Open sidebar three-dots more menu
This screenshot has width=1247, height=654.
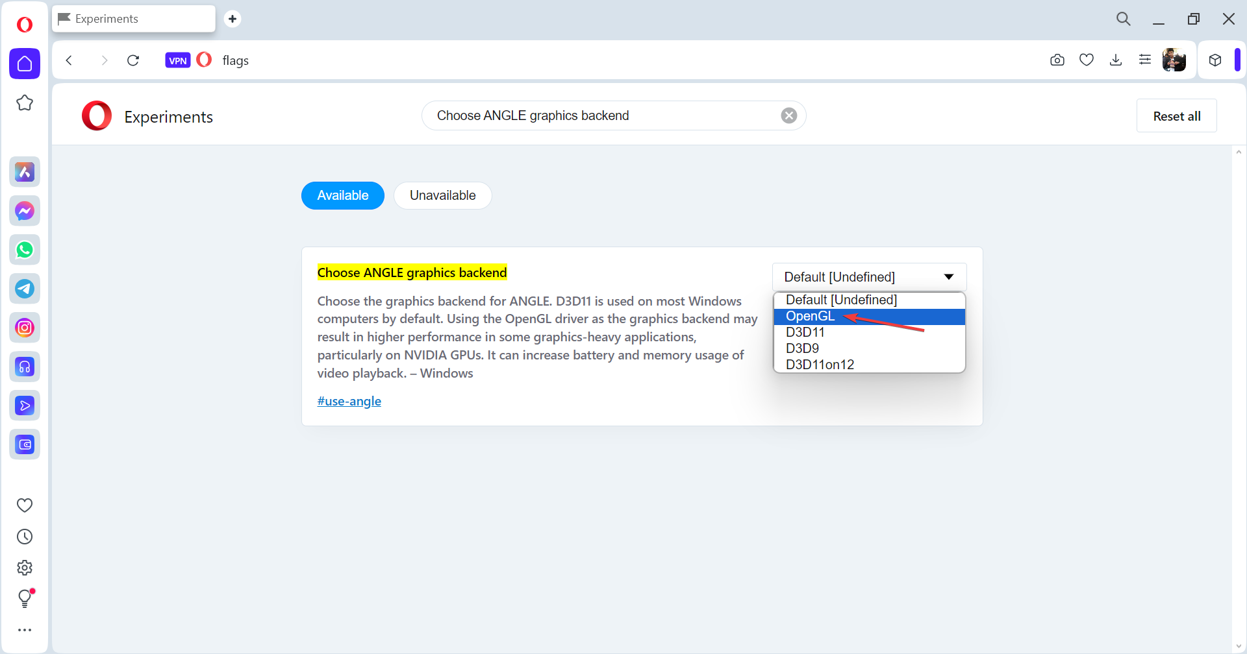pyautogui.click(x=25, y=630)
